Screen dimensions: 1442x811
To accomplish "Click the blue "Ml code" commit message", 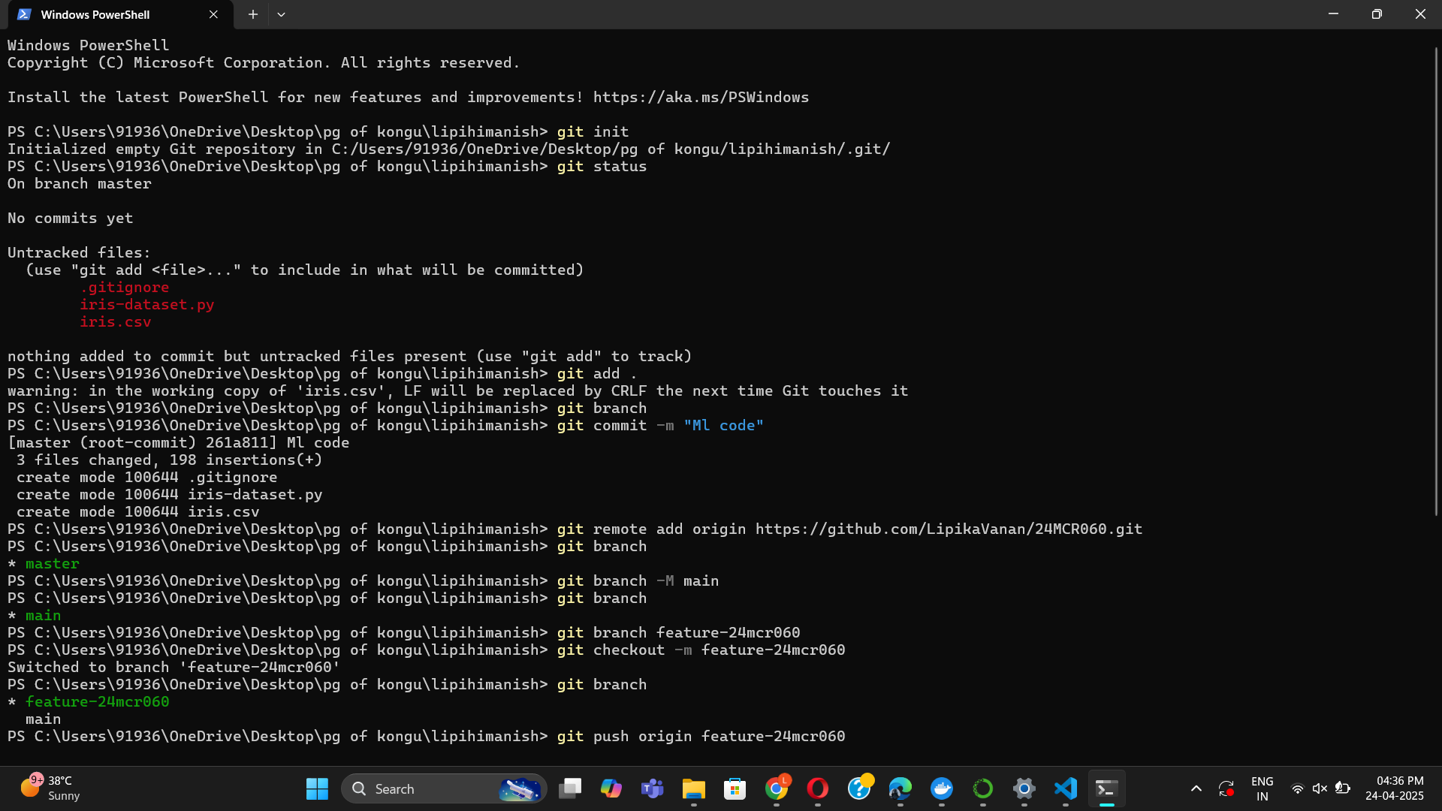I will [x=723, y=426].
